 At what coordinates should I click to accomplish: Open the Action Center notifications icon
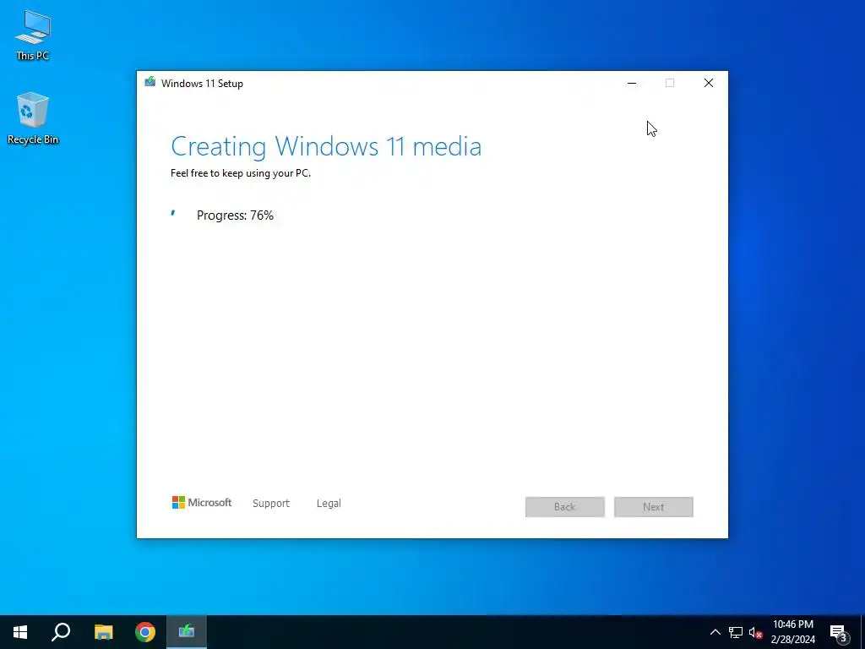839,633
